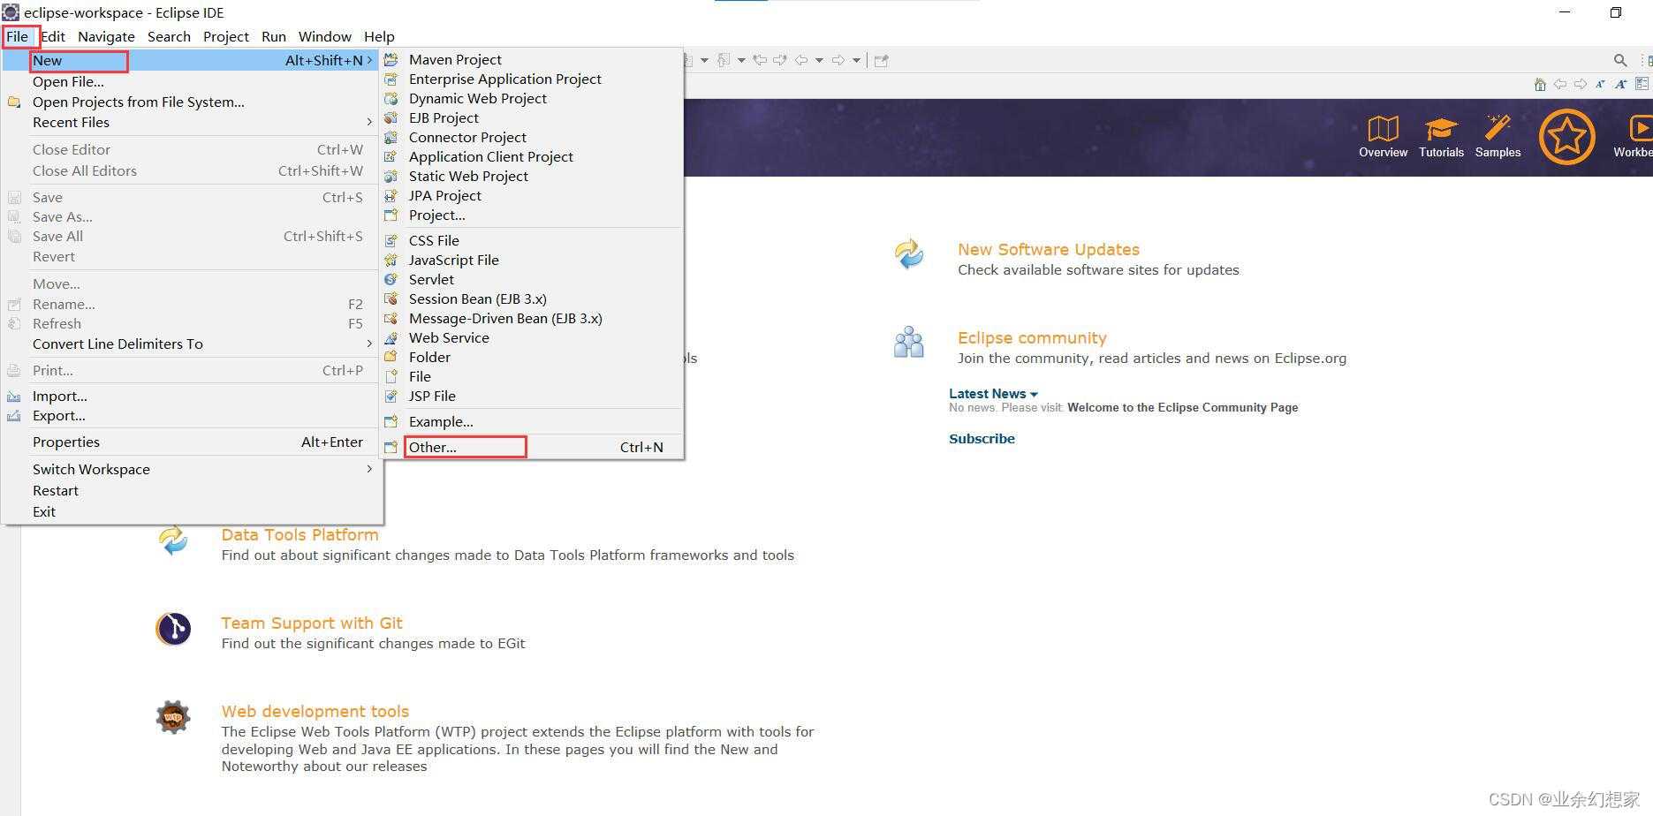Click the toolbar Back navigation arrow
This screenshot has width=1653, height=816.
tap(801, 60)
